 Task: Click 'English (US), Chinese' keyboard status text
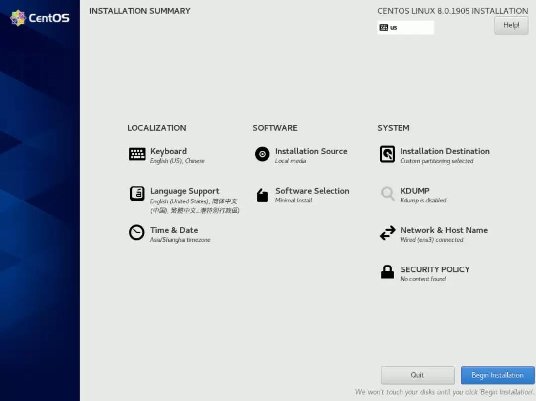point(177,161)
